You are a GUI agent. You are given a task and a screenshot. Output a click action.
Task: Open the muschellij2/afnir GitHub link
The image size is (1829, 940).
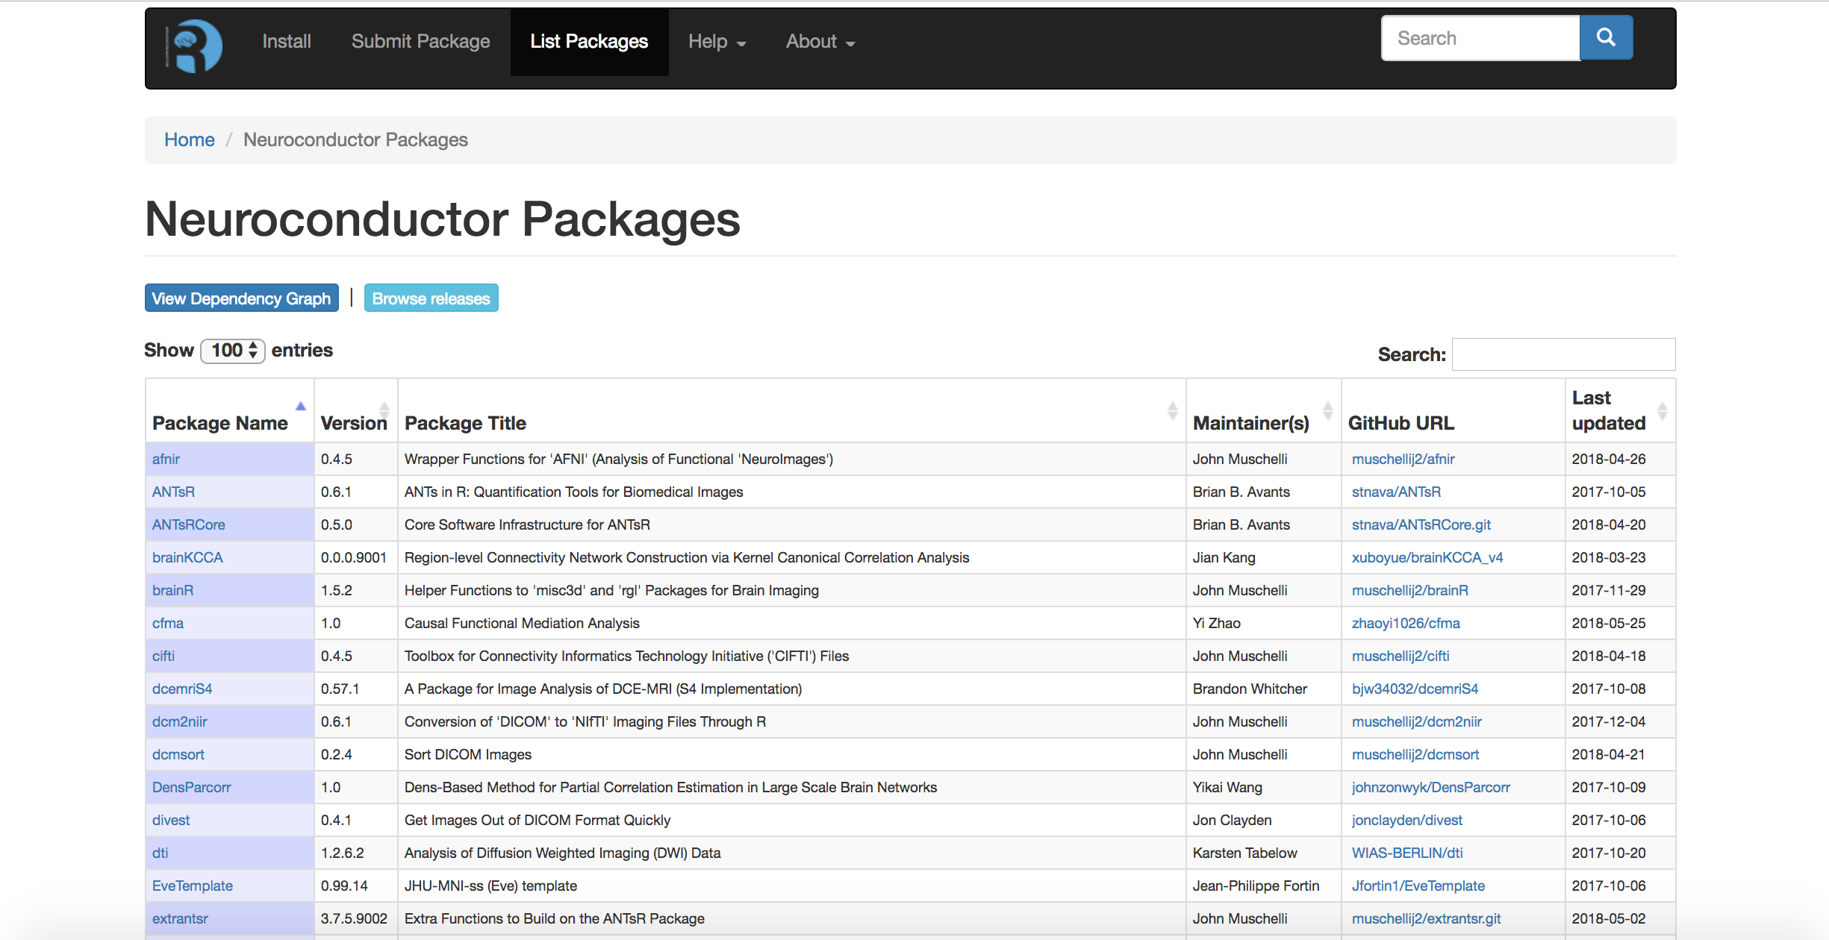(1403, 459)
